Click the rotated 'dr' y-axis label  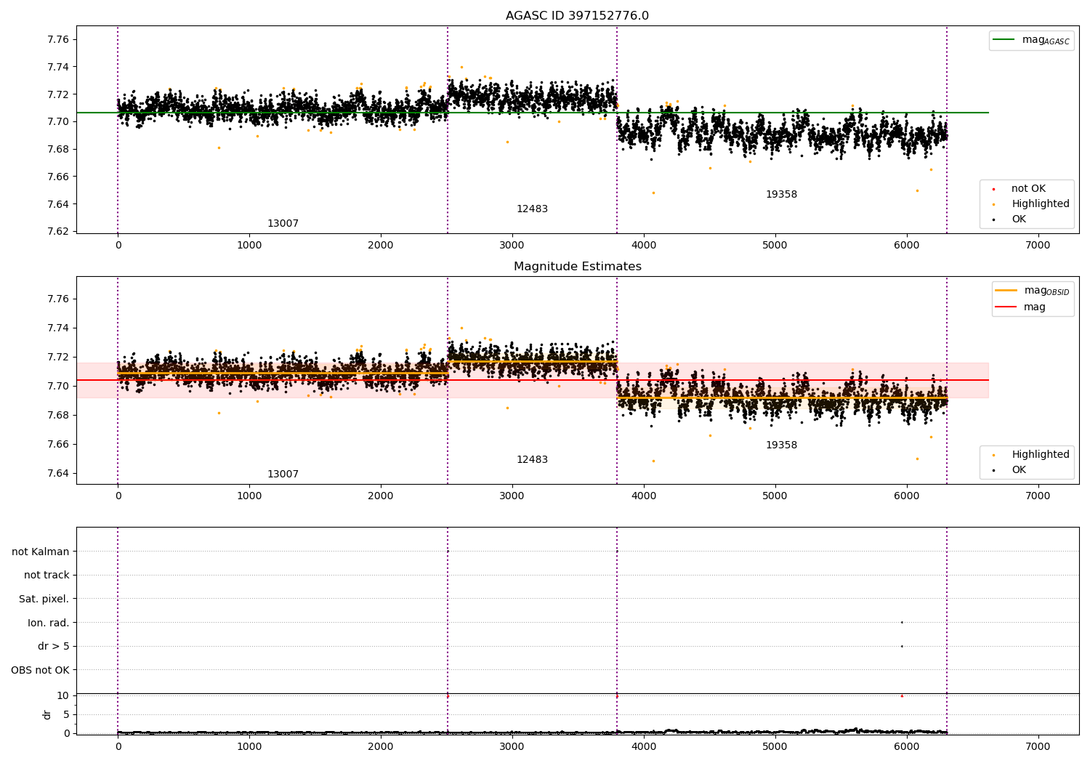[x=47, y=714]
